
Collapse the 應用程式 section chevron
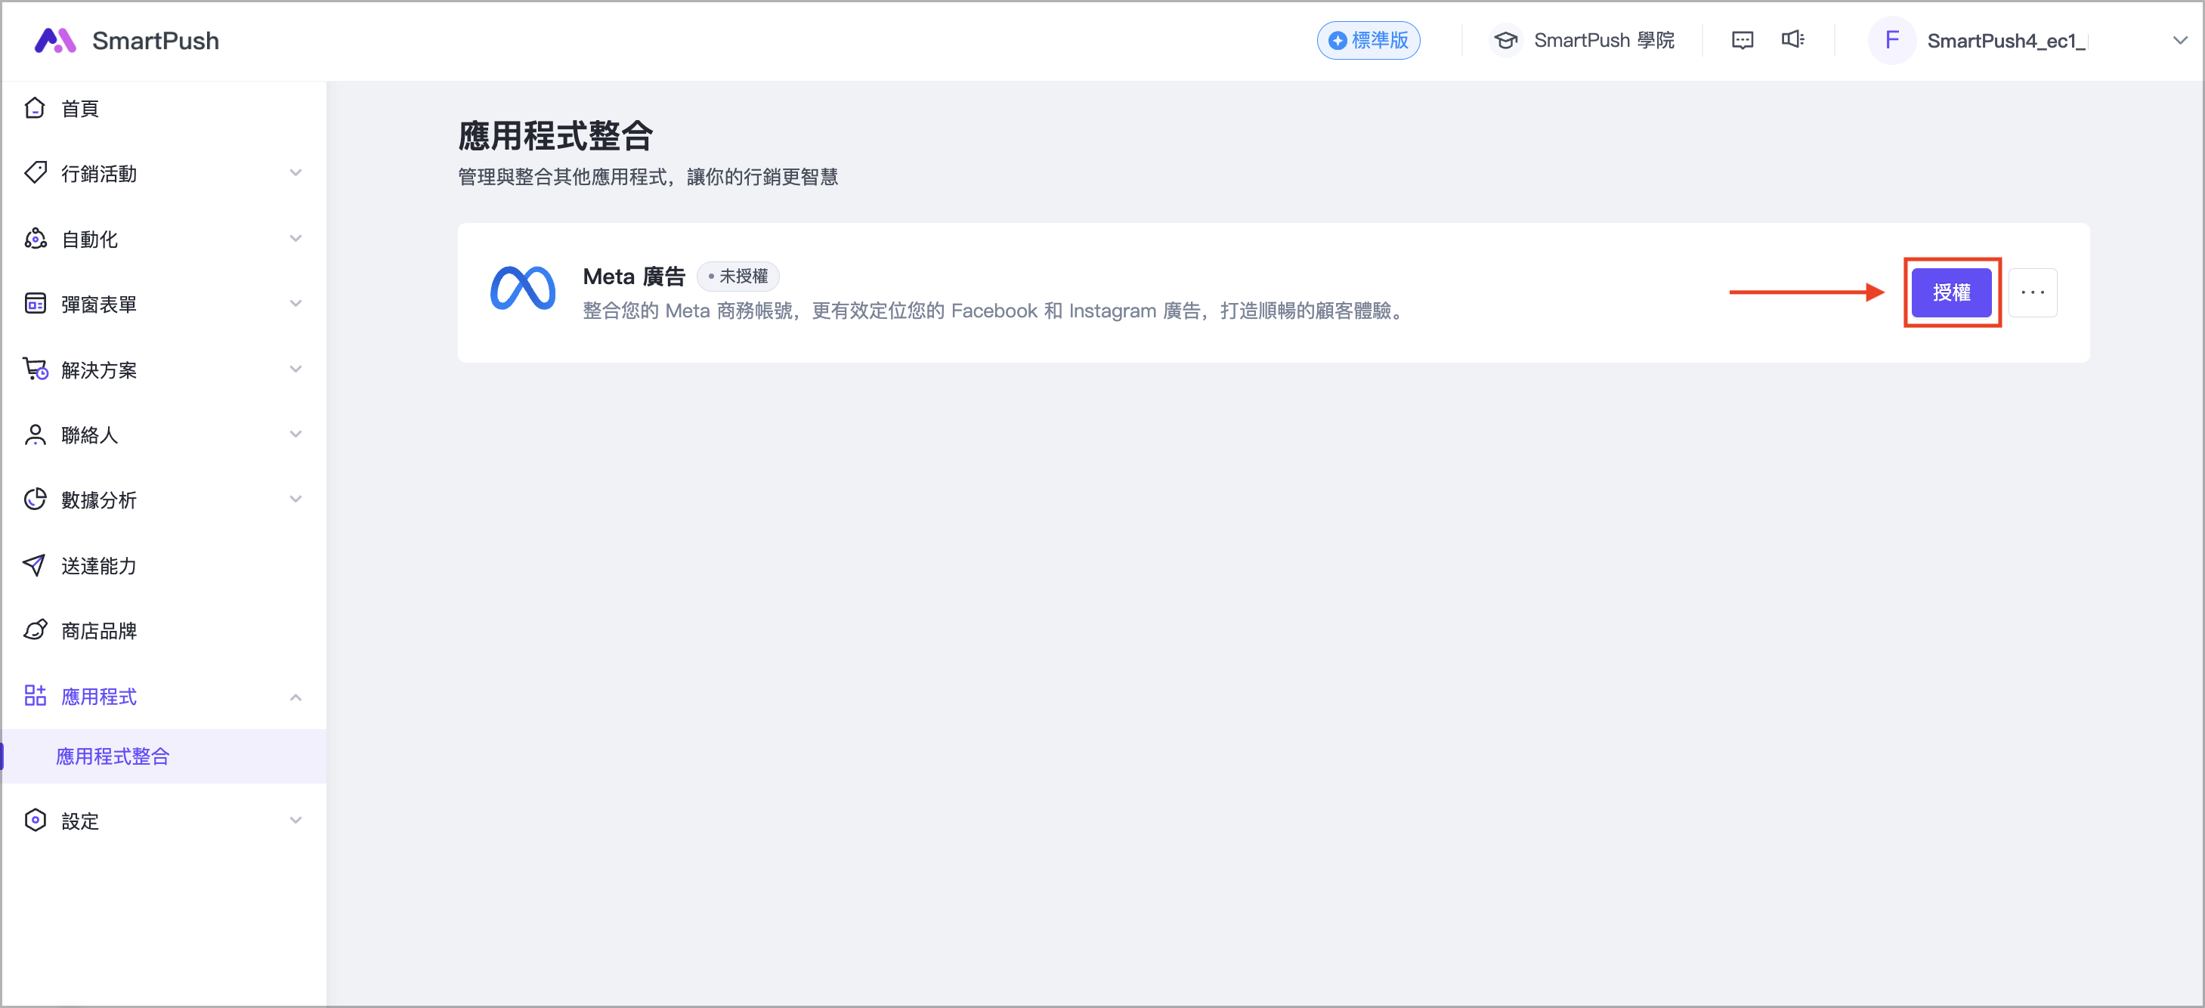[x=295, y=697]
